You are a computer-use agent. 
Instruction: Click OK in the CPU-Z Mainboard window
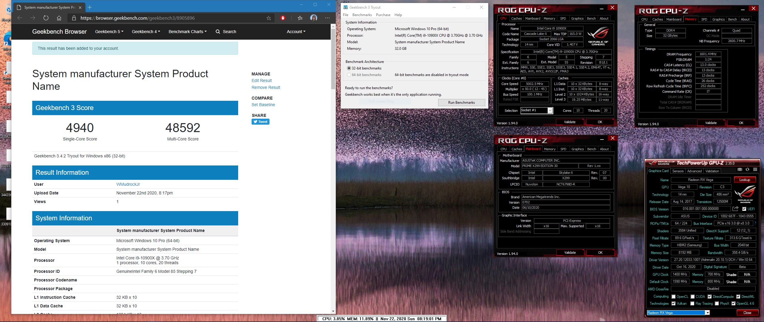click(600, 253)
